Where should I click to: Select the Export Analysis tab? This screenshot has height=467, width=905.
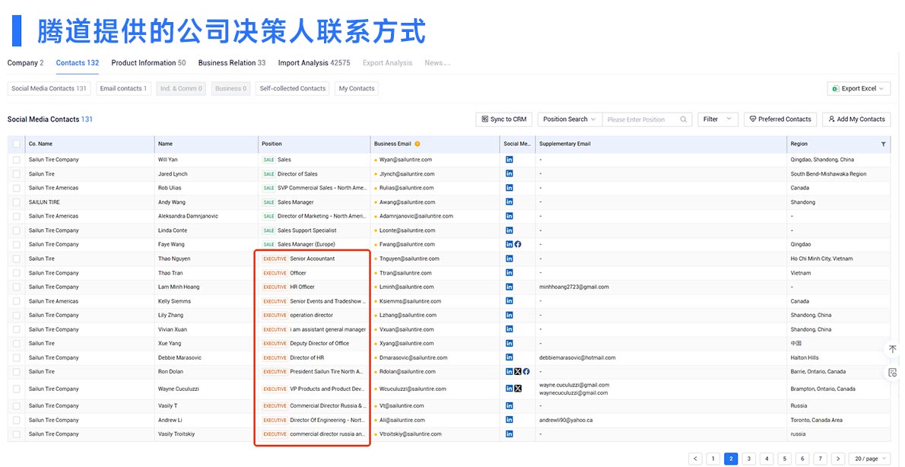[387, 63]
